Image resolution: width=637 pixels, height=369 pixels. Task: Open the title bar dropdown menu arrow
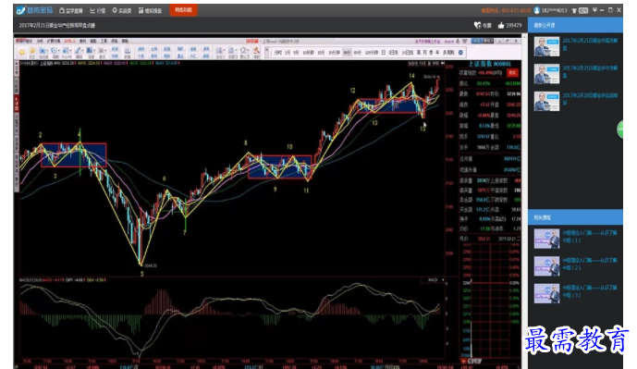pos(594,10)
